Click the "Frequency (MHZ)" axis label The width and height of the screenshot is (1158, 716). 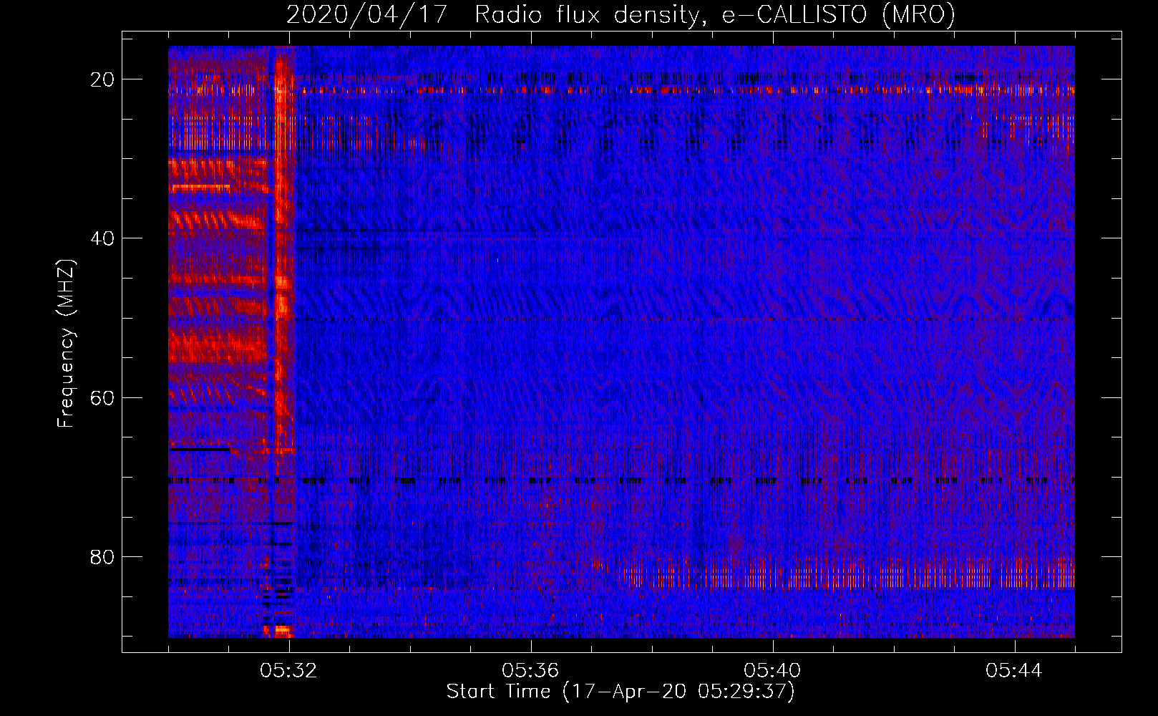[x=66, y=344]
